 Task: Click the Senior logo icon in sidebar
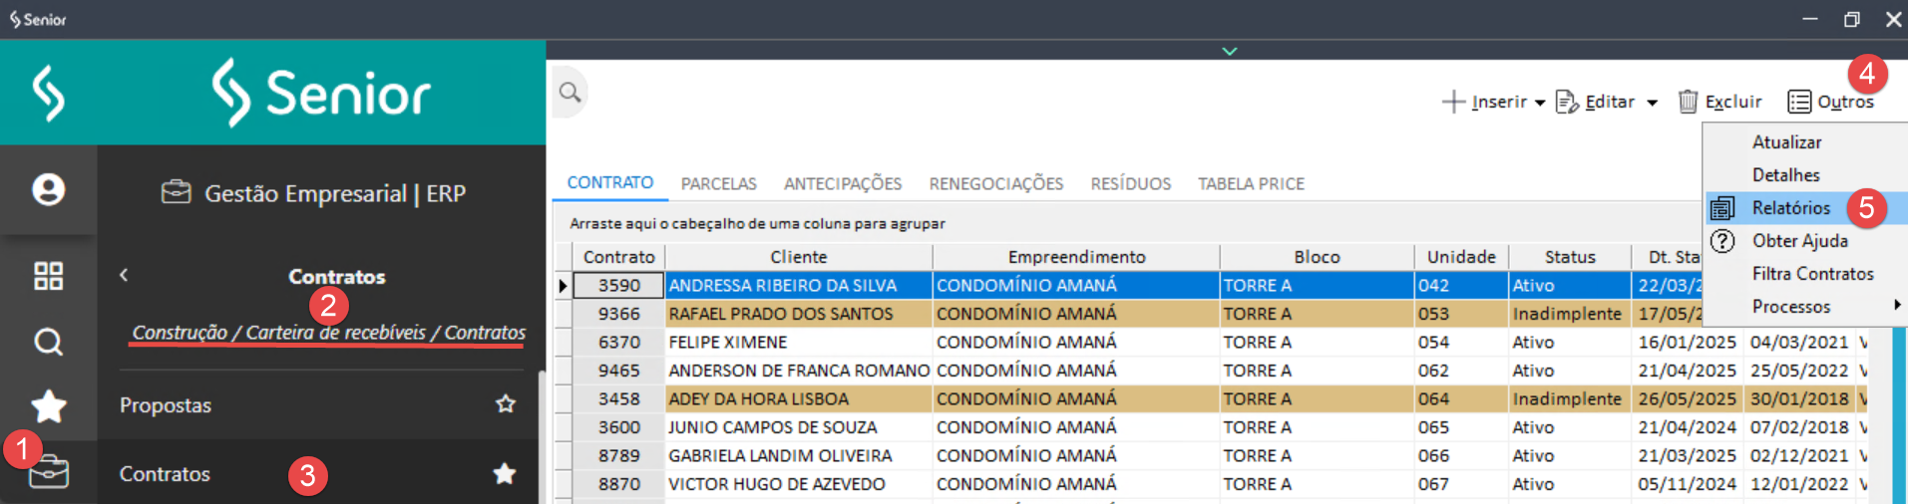(48, 93)
